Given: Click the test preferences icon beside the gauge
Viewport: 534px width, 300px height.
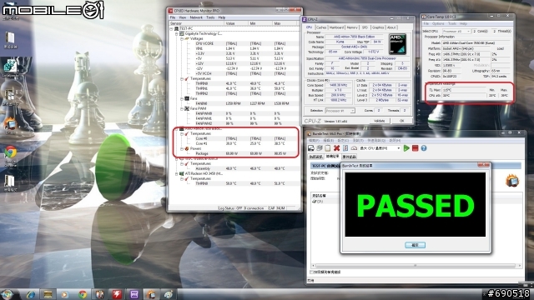Looking at the screenshot, I should pyautogui.click(x=345, y=148).
